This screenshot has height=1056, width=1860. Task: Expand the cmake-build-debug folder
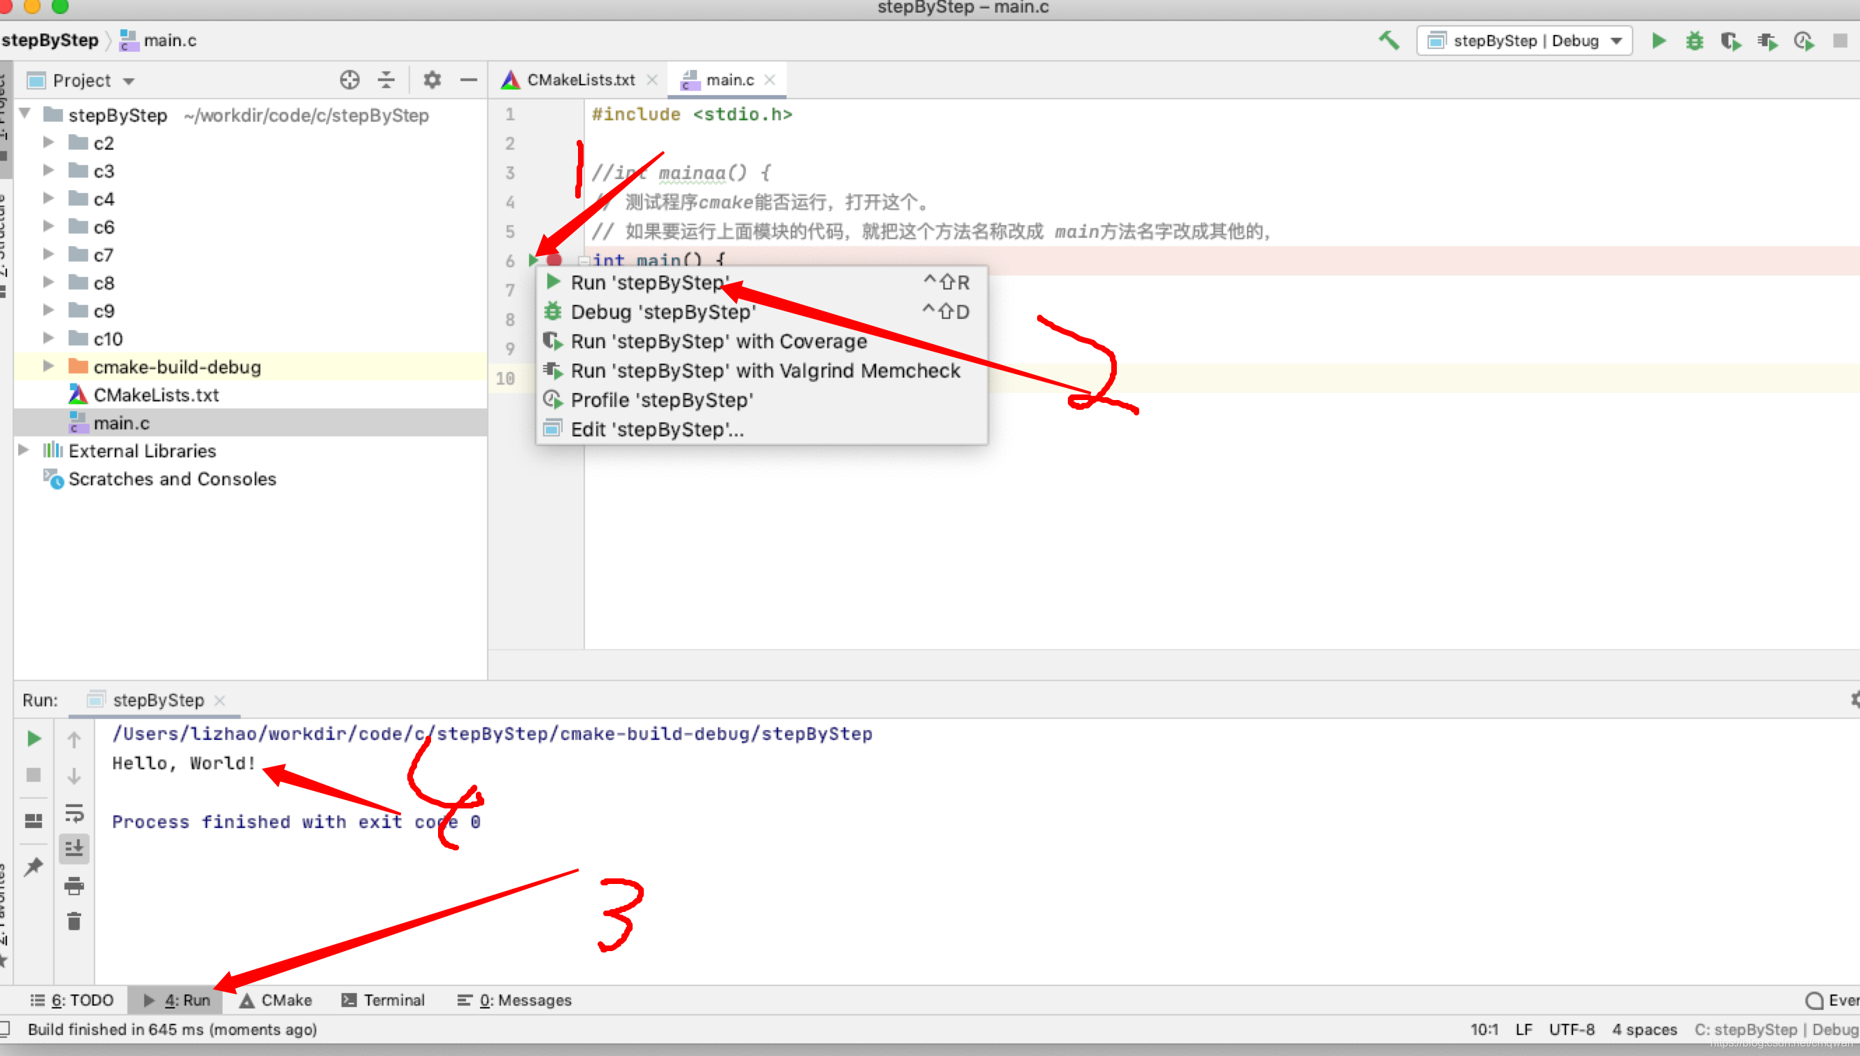click(48, 366)
